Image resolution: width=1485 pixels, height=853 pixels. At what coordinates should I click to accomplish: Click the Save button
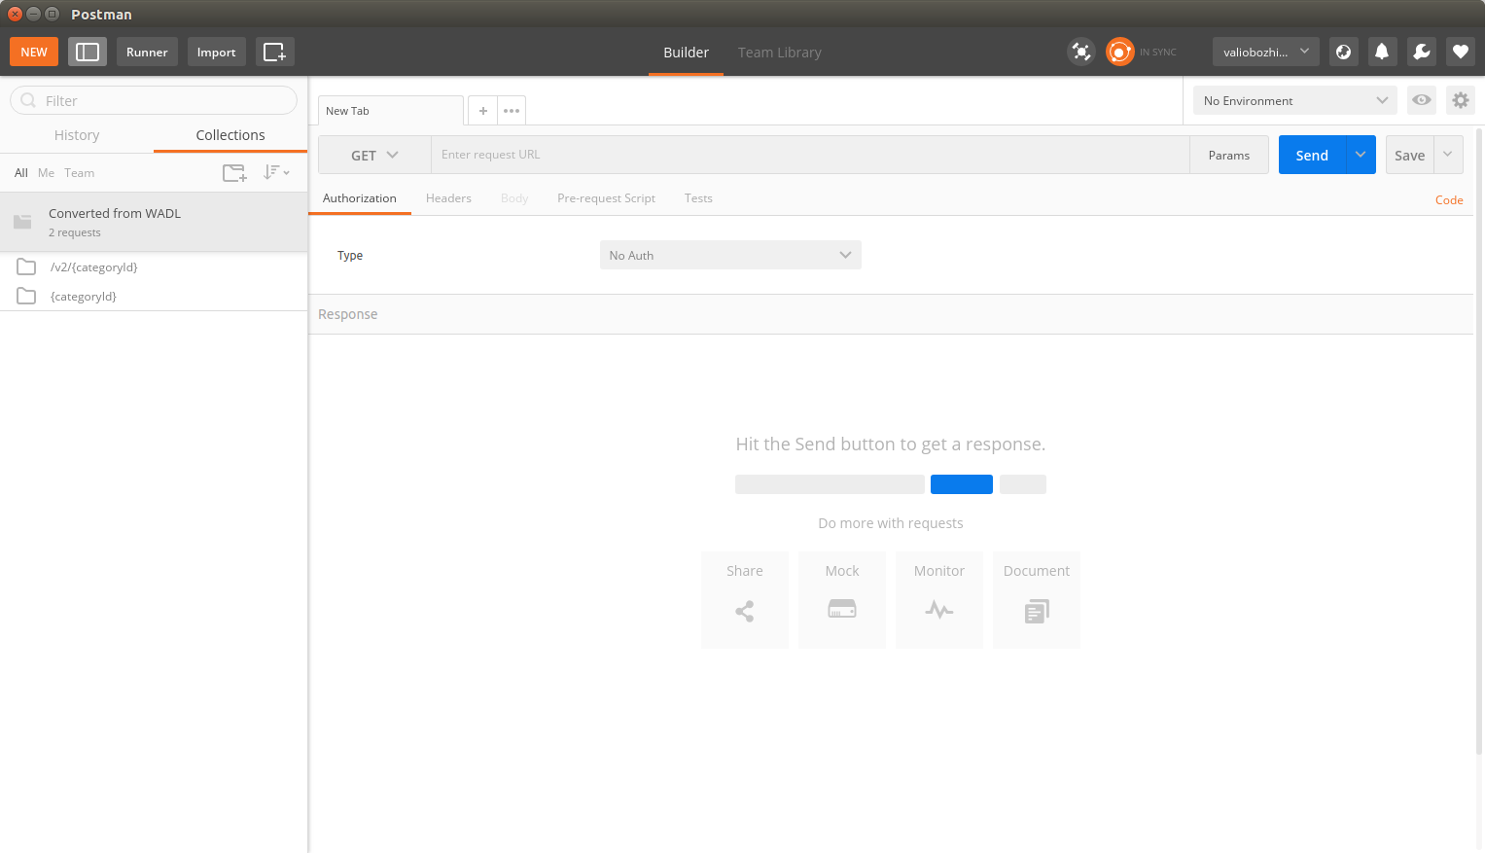tap(1409, 155)
